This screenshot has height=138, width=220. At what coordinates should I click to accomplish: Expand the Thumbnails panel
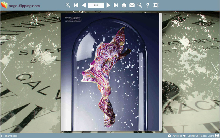[9, 136]
